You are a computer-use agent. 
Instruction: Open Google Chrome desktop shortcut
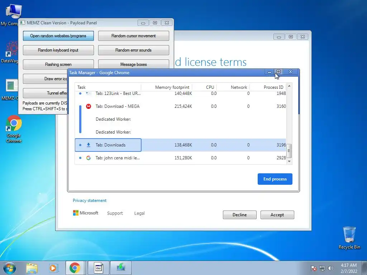click(14, 129)
